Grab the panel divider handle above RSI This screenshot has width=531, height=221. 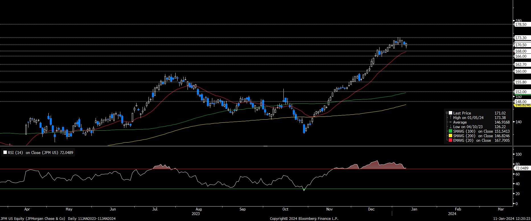pyautogui.click(x=265, y=146)
